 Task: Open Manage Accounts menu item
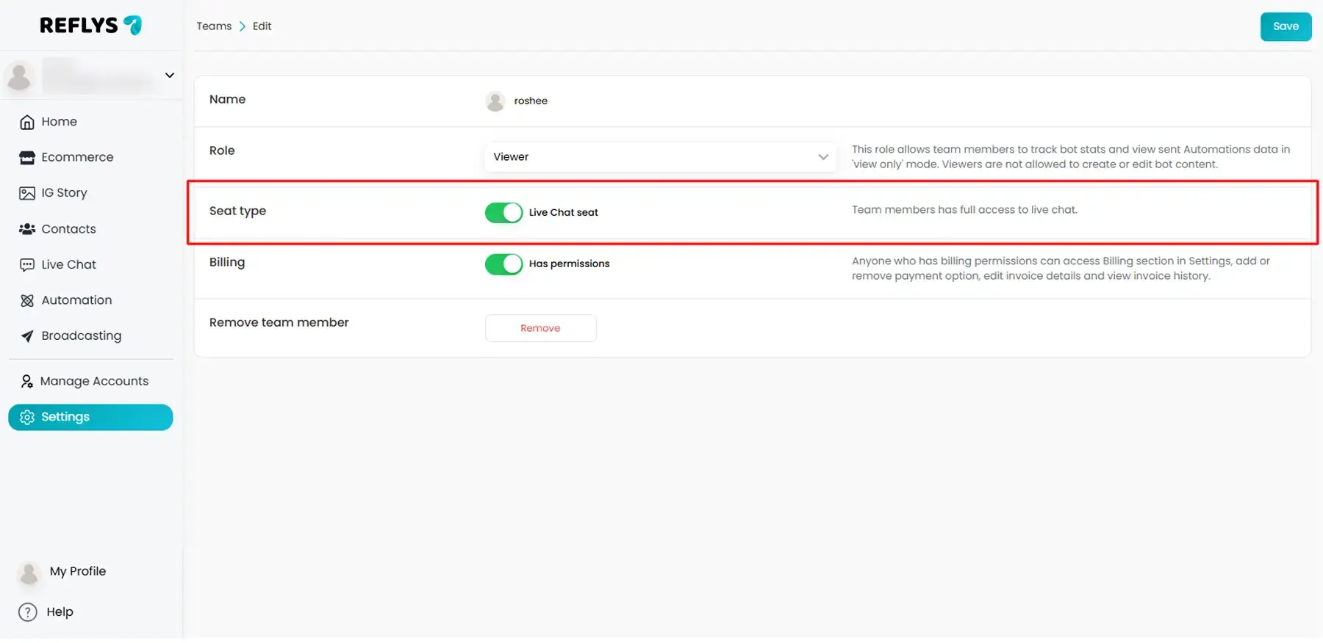(x=93, y=381)
